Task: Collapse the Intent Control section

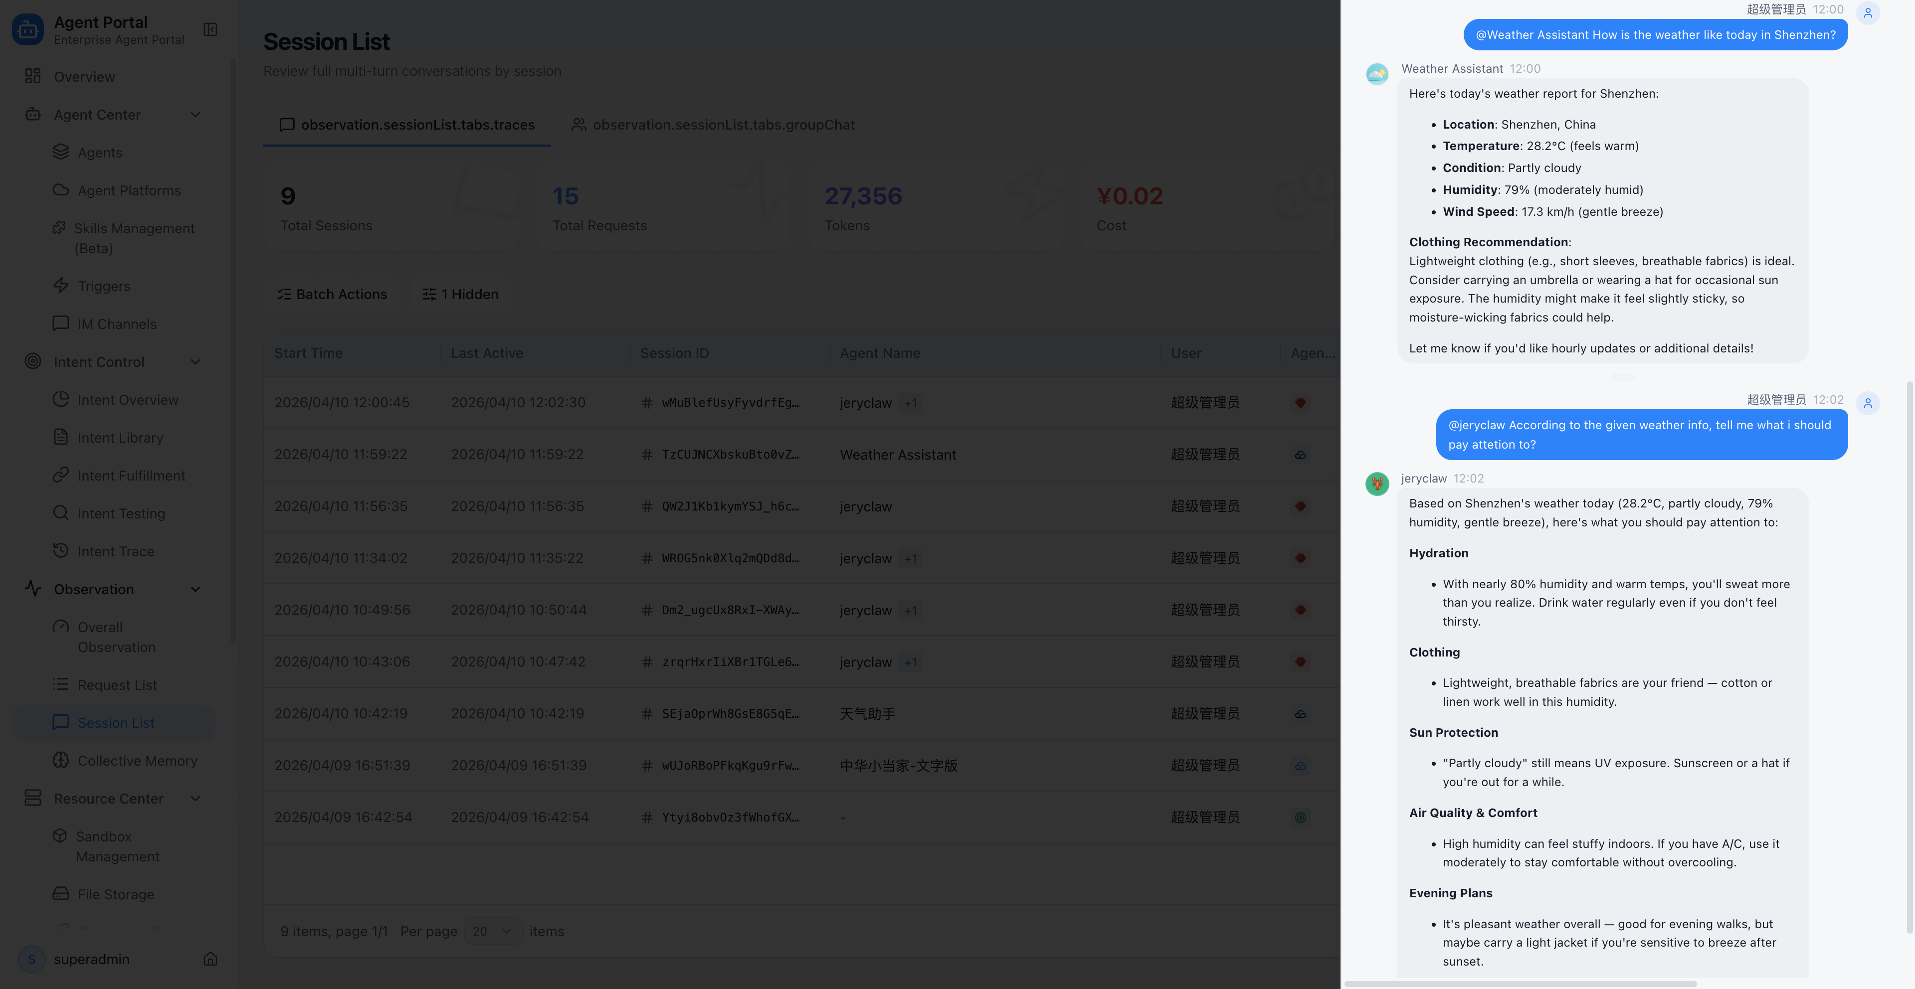Action: tap(195, 362)
